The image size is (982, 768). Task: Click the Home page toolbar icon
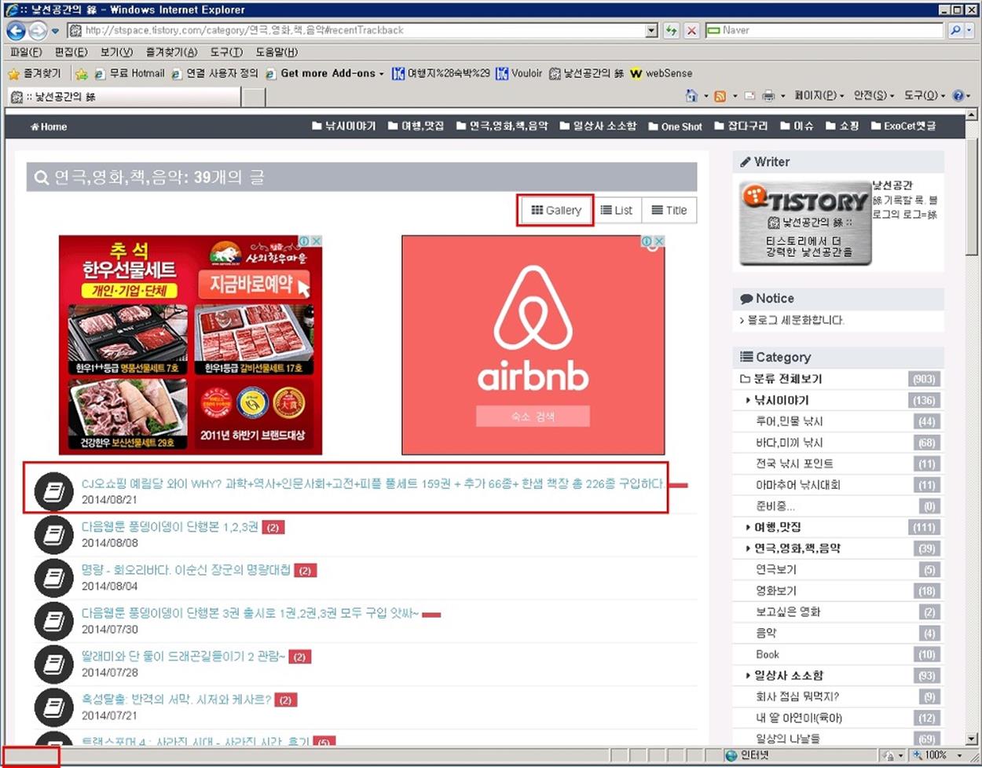tap(691, 96)
